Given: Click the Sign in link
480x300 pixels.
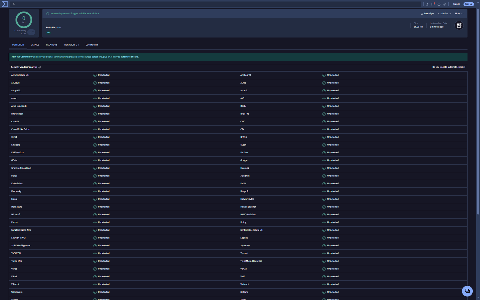Looking at the screenshot, I should coord(456,4).
